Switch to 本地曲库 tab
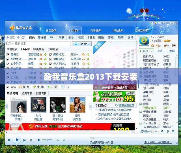Screen dimensions: 181x153 [118, 31]
